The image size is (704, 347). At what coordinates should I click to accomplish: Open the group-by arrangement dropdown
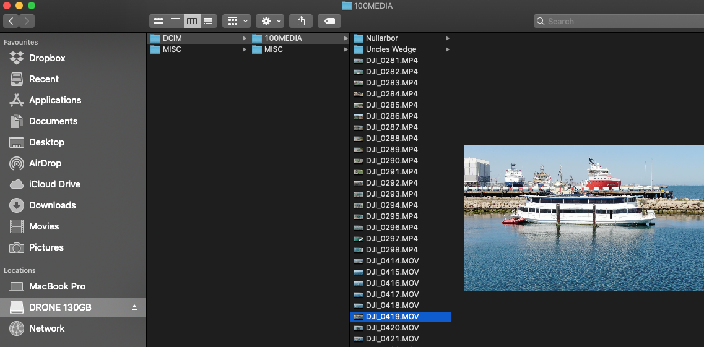(236, 21)
